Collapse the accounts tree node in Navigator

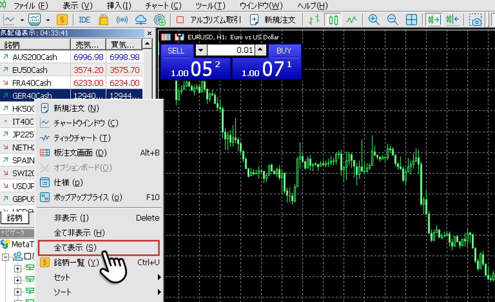[x=5, y=257]
